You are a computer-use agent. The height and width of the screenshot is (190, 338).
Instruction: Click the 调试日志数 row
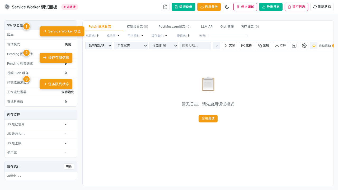point(41,102)
